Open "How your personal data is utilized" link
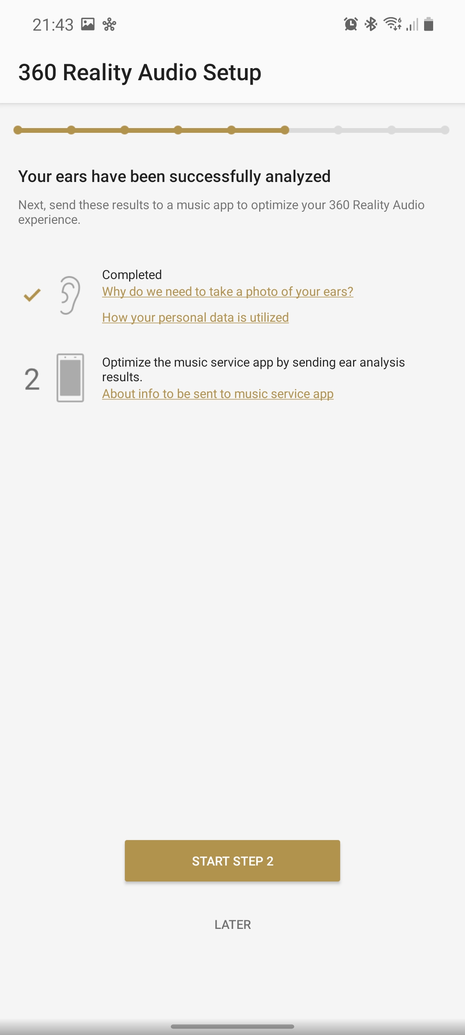This screenshot has height=1035, width=465. (195, 317)
